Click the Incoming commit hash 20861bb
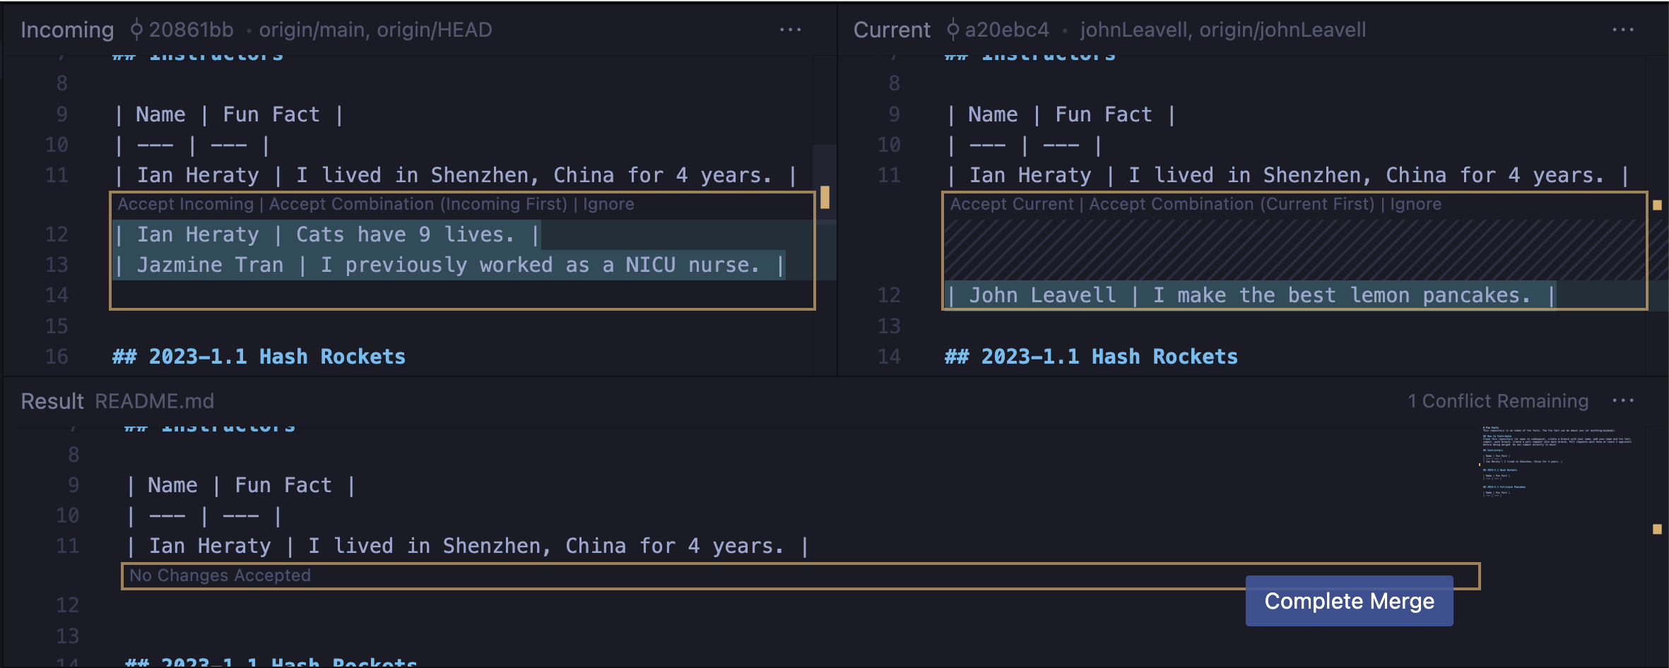The image size is (1669, 668). coord(191,30)
